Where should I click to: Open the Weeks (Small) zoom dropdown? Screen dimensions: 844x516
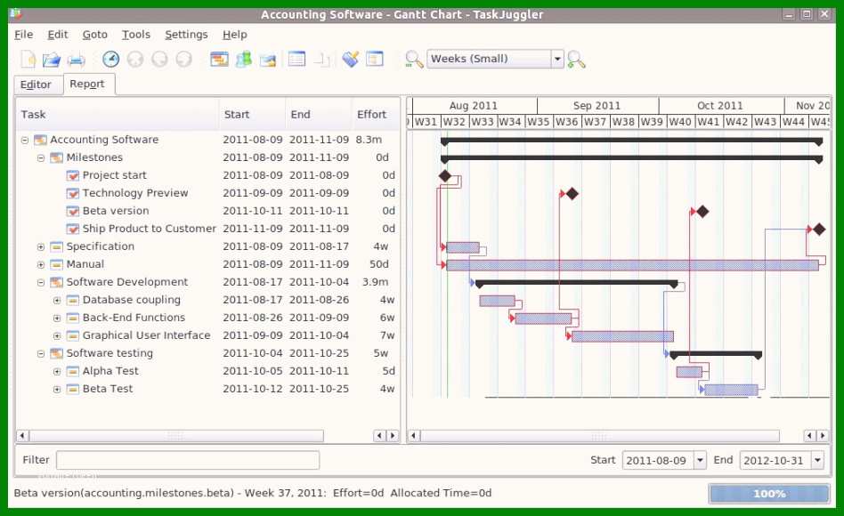coord(557,59)
